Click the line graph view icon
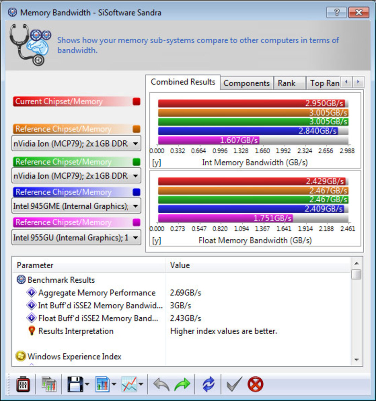The image size is (376, 401). pyautogui.click(x=129, y=384)
